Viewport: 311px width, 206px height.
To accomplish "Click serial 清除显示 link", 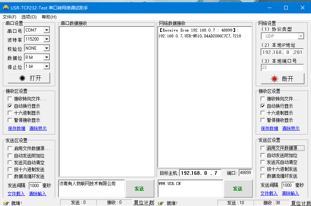I will (38, 128).
